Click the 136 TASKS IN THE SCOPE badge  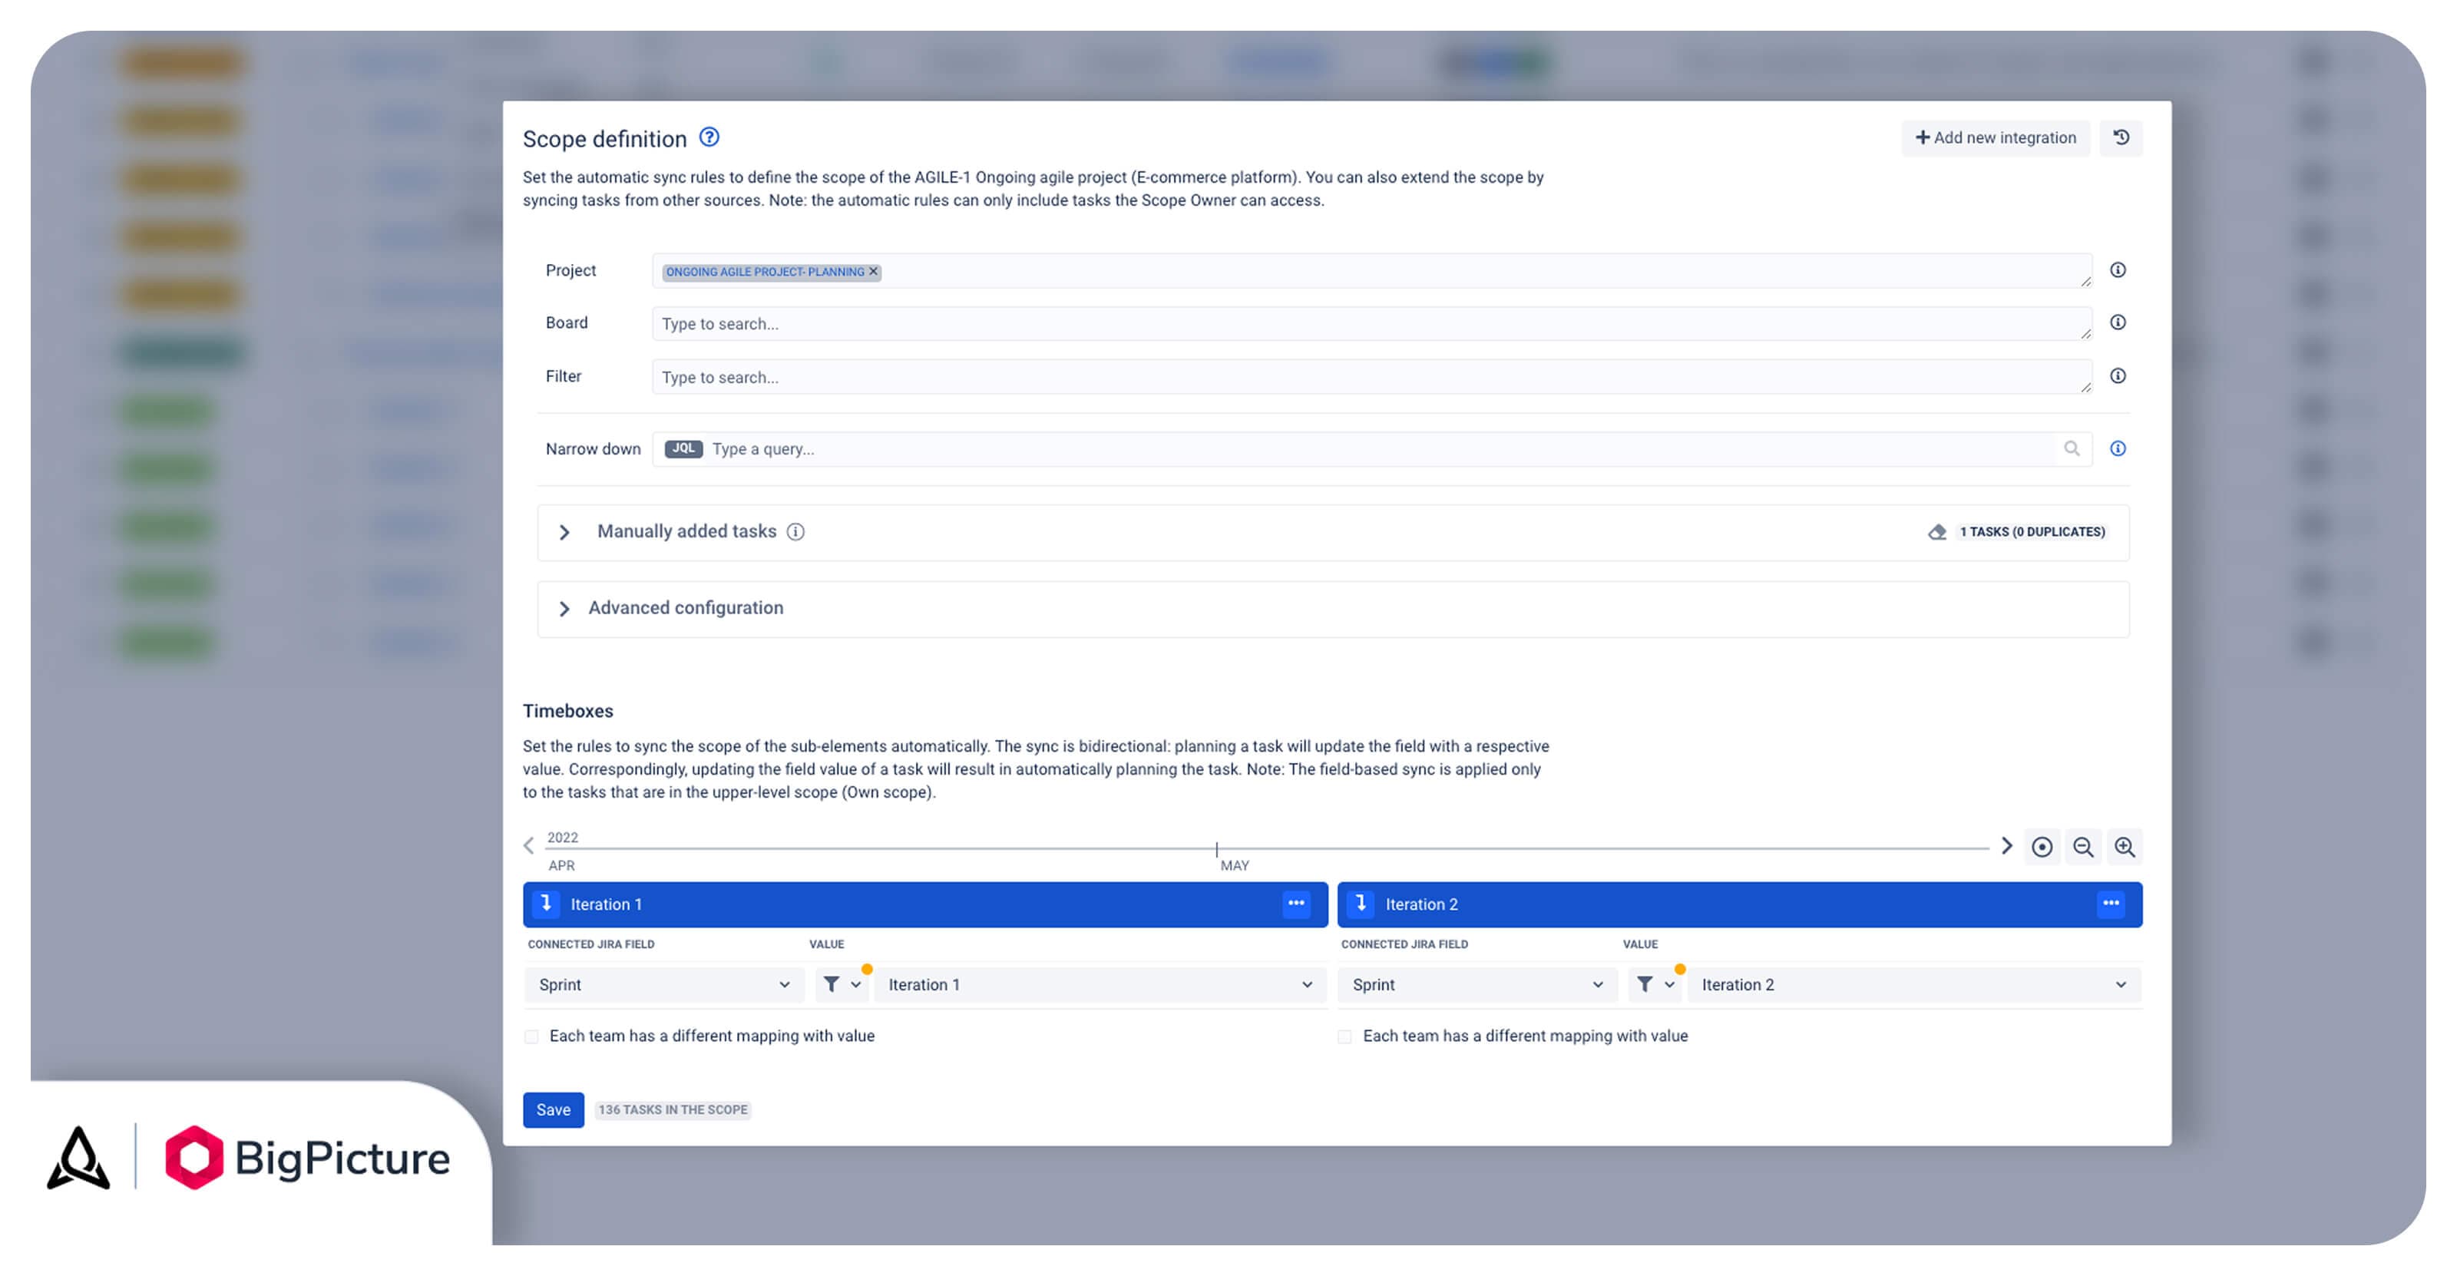tap(673, 1111)
